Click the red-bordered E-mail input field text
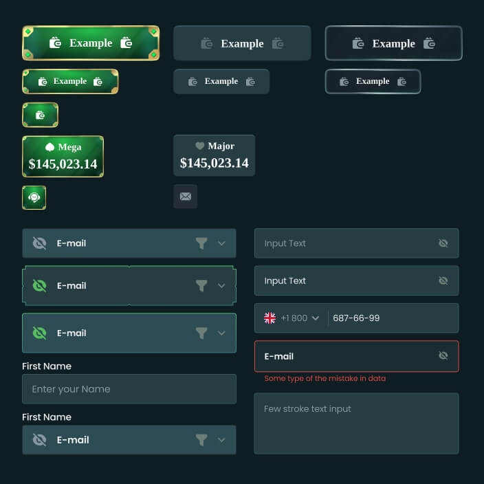 point(278,356)
